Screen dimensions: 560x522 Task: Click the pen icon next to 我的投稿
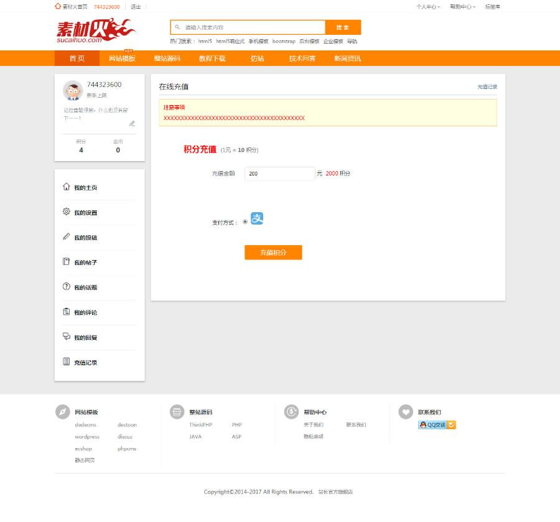[x=67, y=236]
